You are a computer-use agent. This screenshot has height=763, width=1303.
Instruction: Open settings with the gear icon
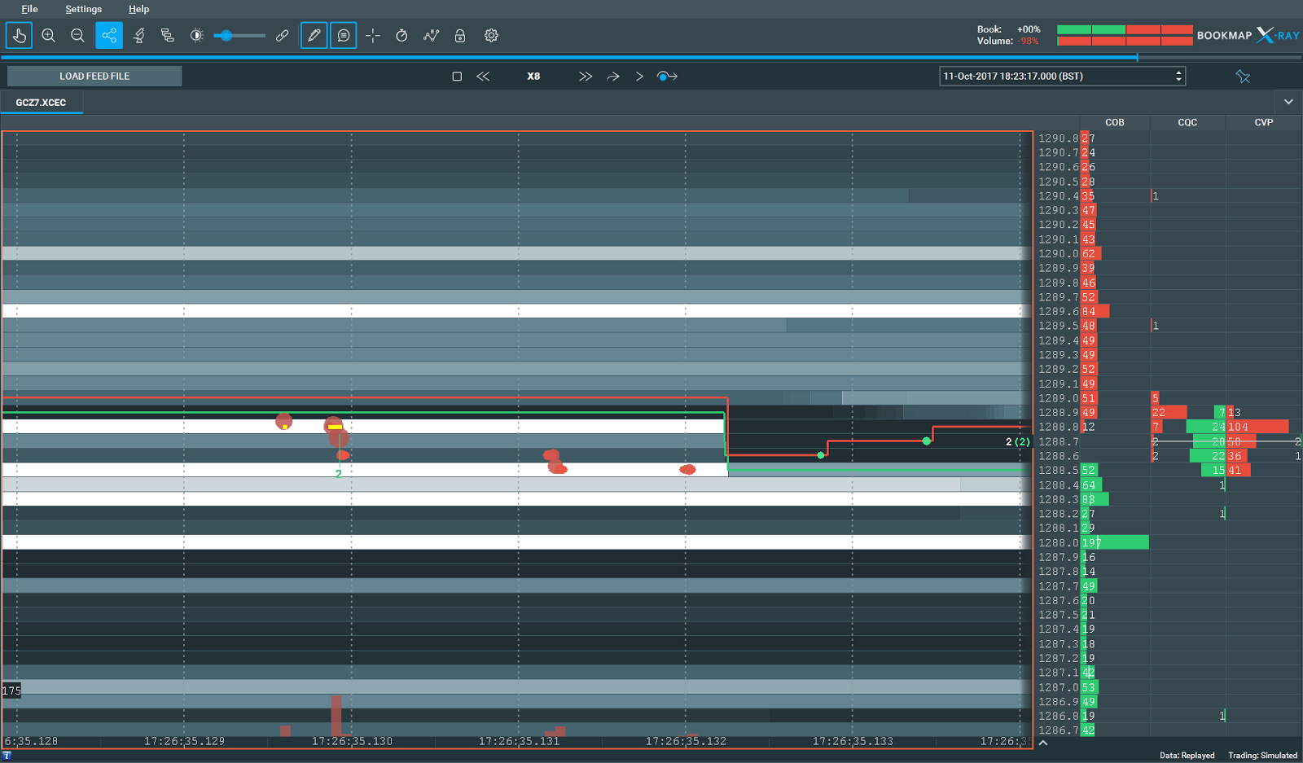(491, 36)
